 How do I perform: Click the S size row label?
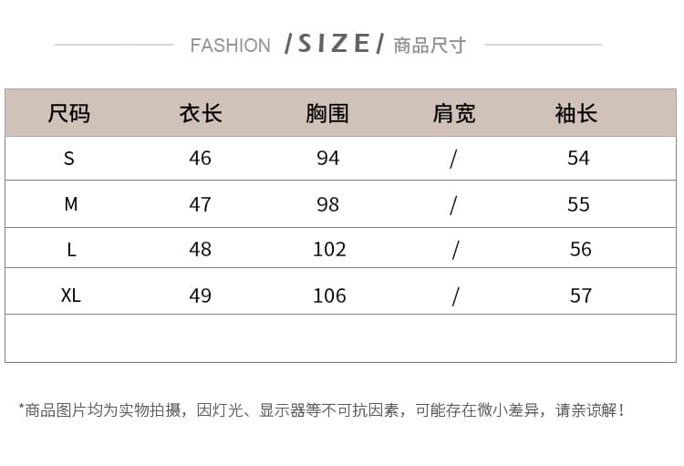(x=69, y=158)
